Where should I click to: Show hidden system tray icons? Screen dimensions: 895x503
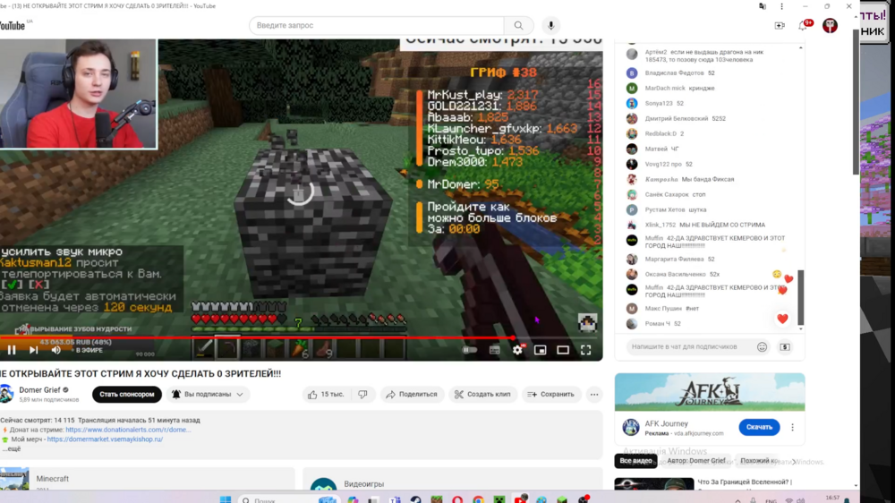737,500
